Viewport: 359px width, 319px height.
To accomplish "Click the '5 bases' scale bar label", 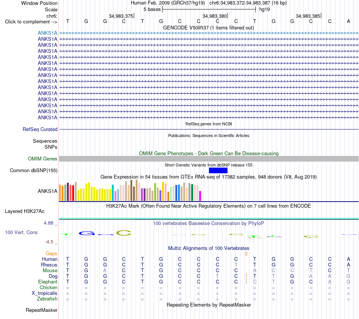I will pos(152,9).
